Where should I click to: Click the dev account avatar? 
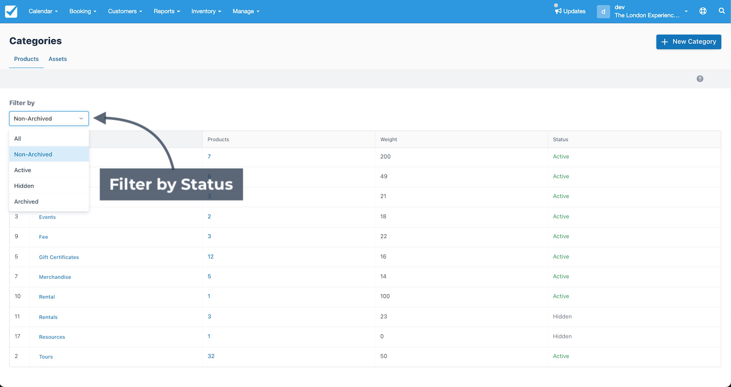tap(603, 11)
